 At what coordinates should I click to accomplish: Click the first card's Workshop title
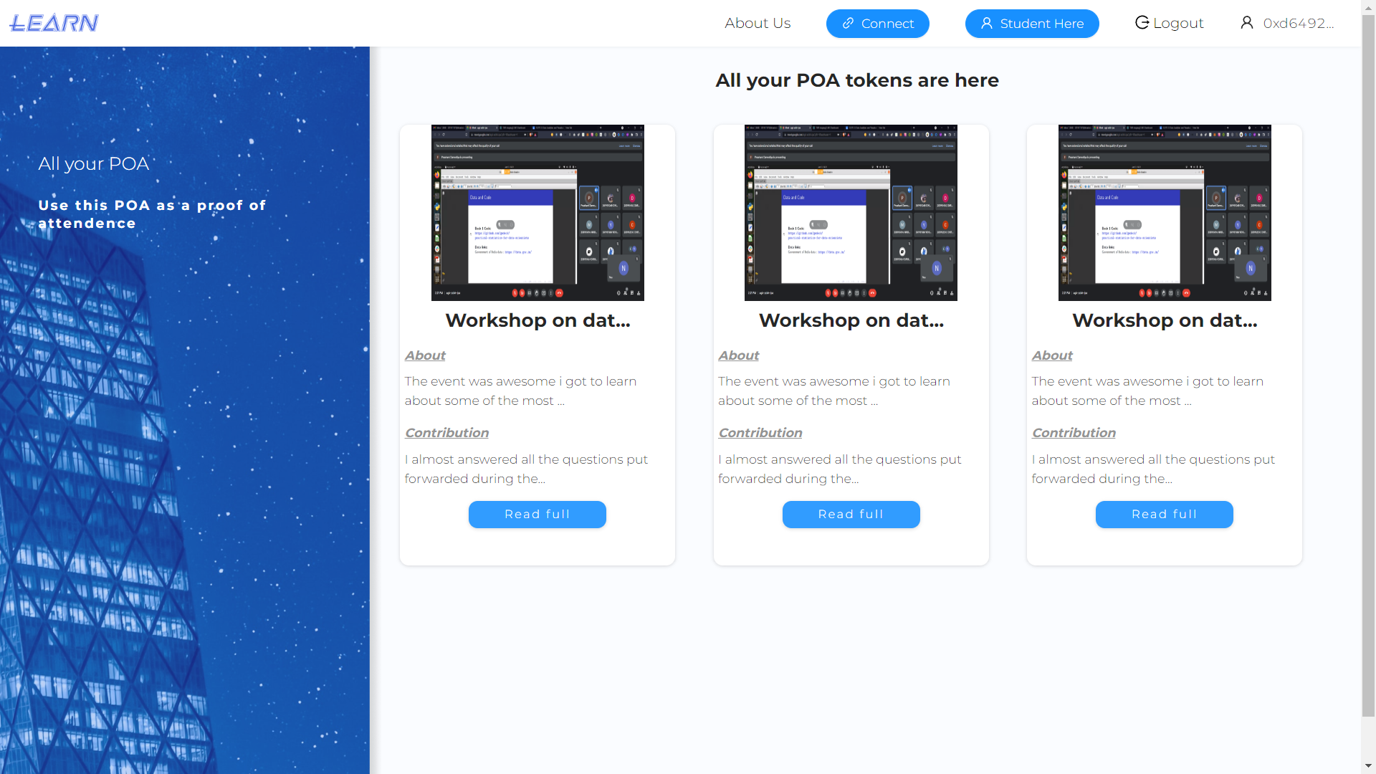(537, 320)
